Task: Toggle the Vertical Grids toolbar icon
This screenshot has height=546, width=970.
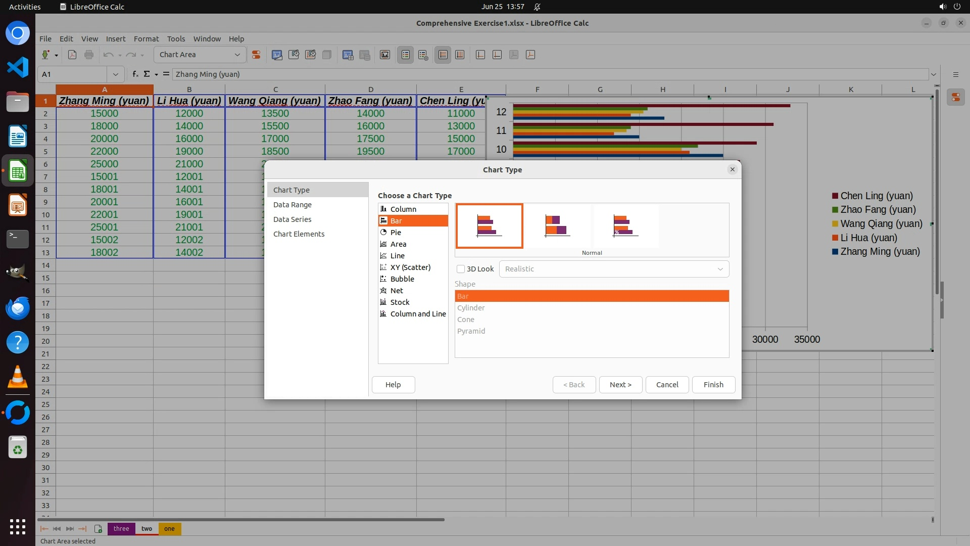Action: (x=460, y=55)
